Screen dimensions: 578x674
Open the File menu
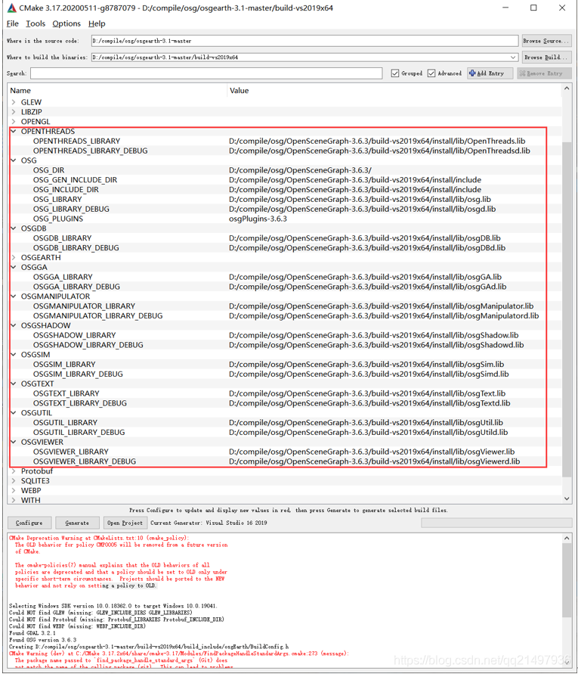(12, 23)
